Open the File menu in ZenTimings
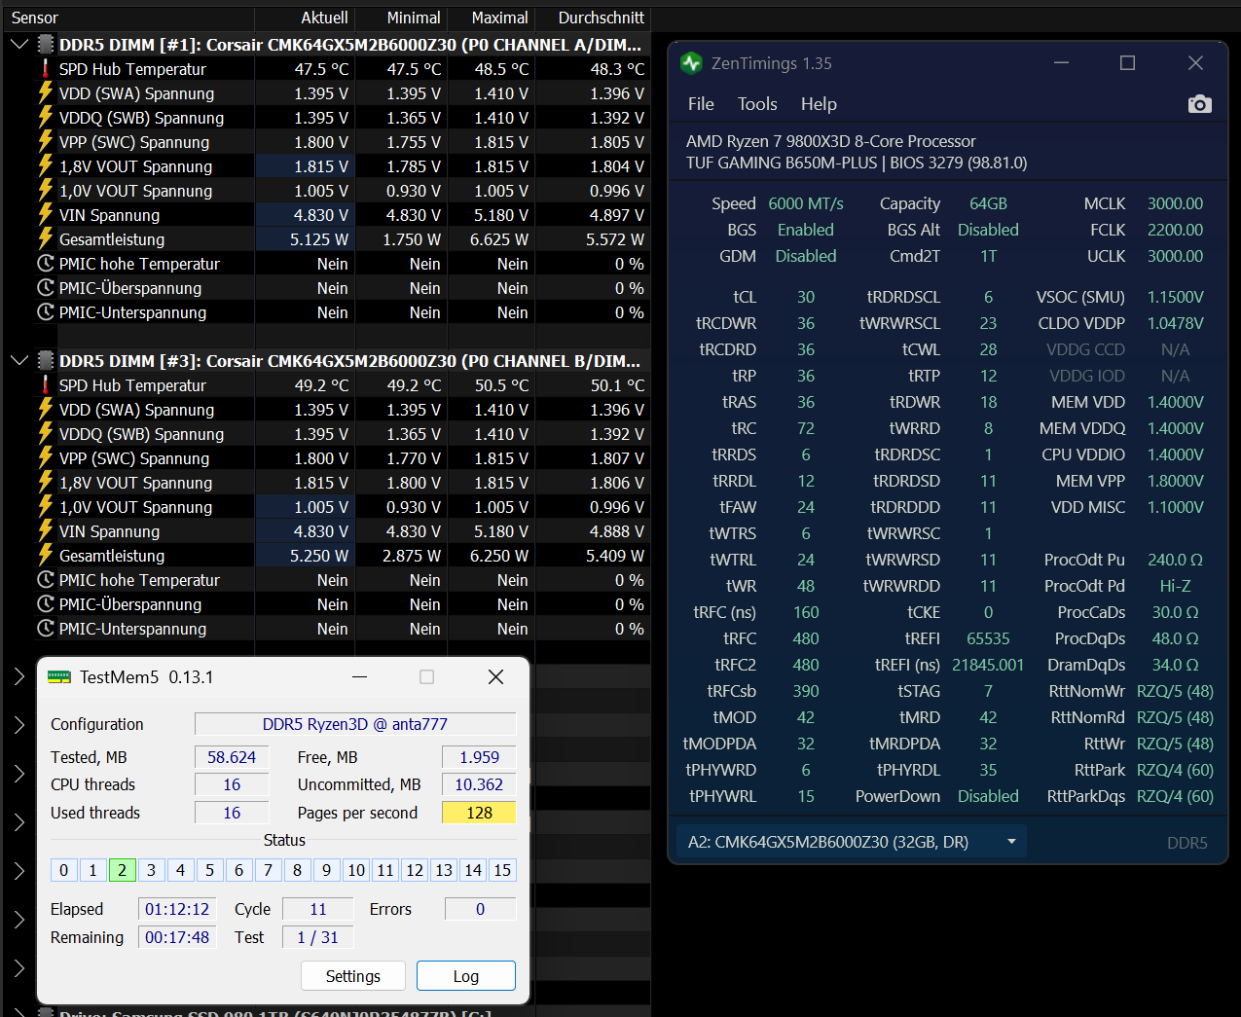 click(x=701, y=104)
